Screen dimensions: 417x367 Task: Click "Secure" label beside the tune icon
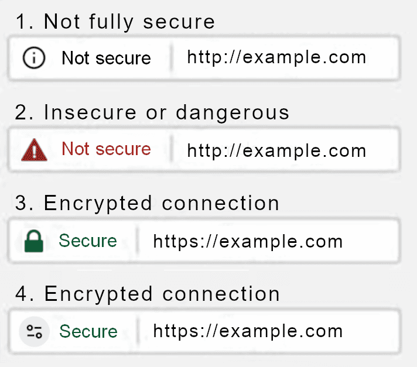click(88, 332)
